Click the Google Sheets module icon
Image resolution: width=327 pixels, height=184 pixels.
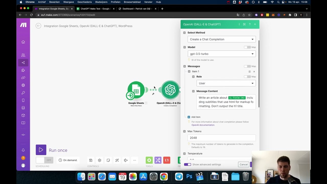(136, 90)
